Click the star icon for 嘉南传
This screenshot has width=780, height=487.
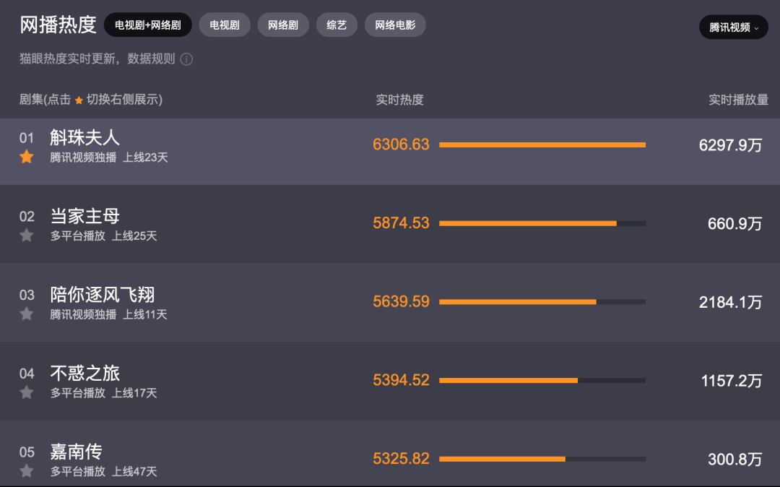pyautogui.click(x=27, y=471)
